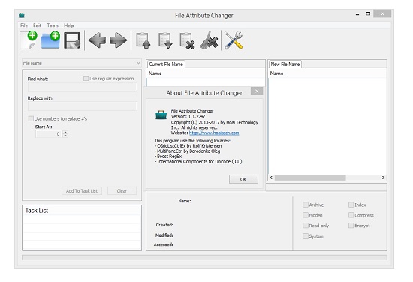Click the "Accessed:" label

[x=163, y=244]
